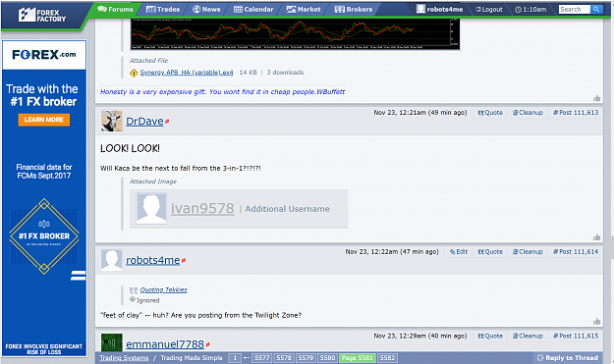Click the #1 FX BROKER diamond badge

click(x=44, y=236)
